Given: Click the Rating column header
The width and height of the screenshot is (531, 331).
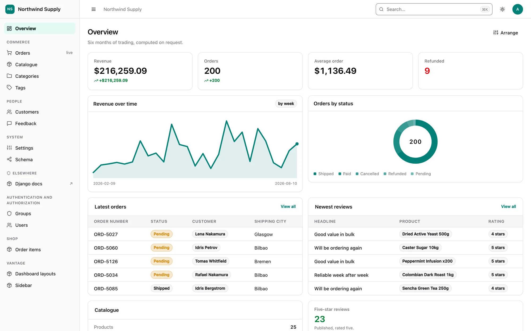Looking at the screenshot, I should (x=496, y=221).
